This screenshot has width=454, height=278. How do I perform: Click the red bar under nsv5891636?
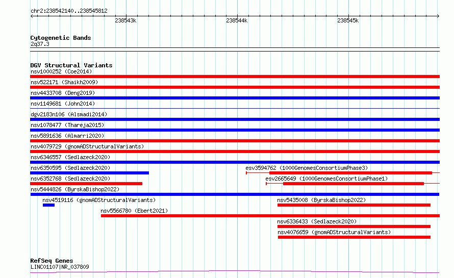[x=235, y=141]
